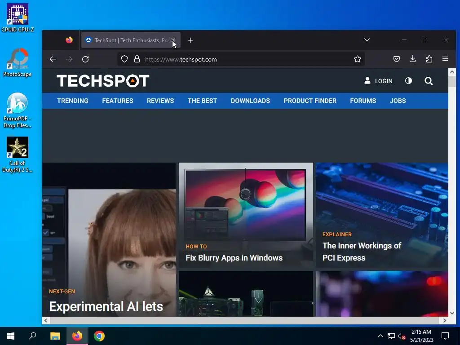Click the Firefox View icon in tab bar
This screenshot has width=460, height=345.
click(x=69, y=40)
